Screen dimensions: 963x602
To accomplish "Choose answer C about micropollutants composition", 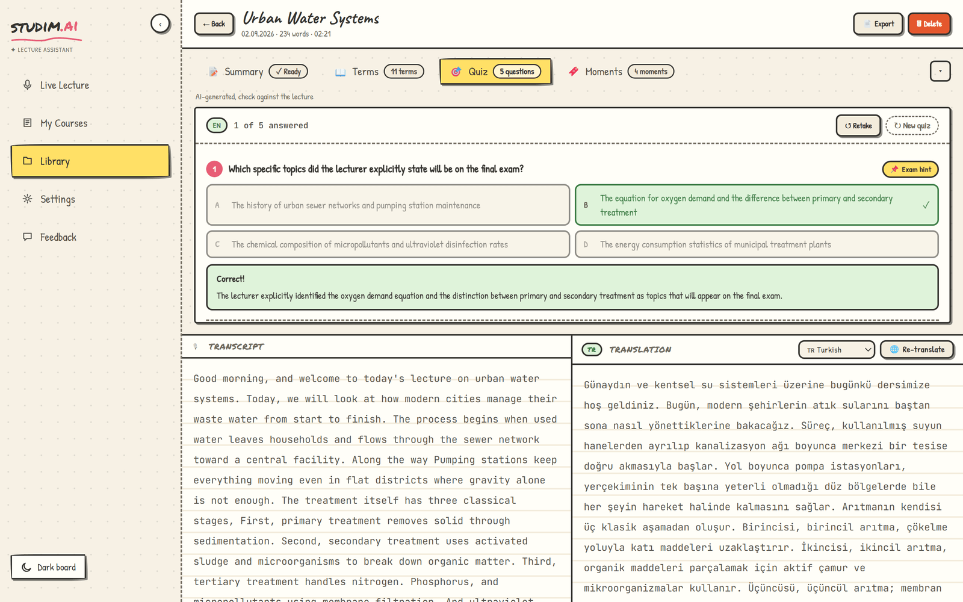I will point(388,244).
